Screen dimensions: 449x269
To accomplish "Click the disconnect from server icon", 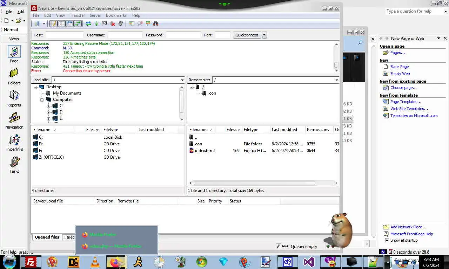I will coord(113,23).
